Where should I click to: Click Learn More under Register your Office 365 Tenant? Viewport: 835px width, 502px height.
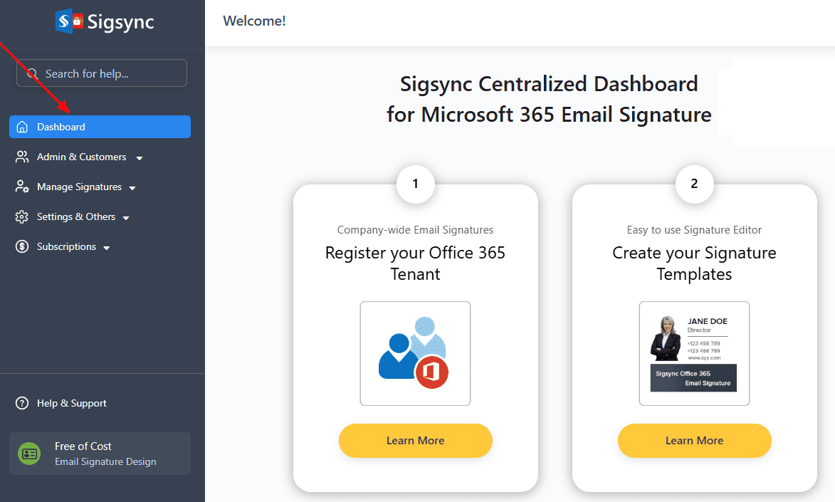click(415, 441)
